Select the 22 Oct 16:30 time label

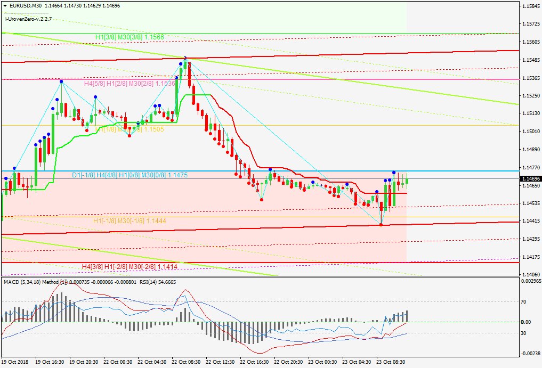tap(254, 362)
